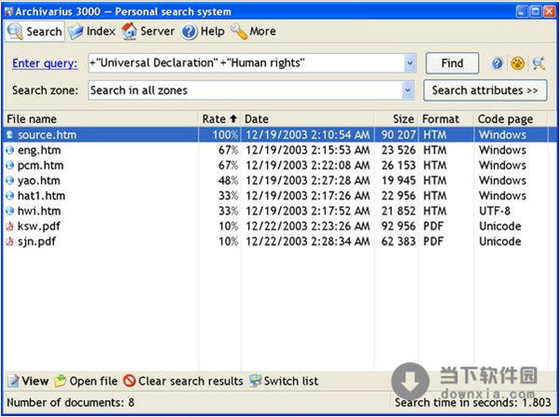Sort by Date column header
The height and width of the screenshot is (417, 560).
(x=307, y=118)
